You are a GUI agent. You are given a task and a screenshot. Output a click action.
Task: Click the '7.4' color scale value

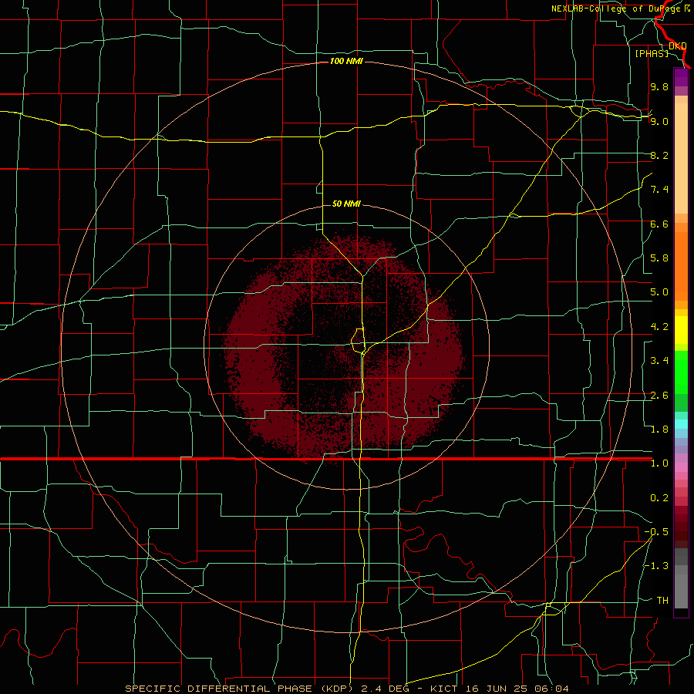[x=659, y=190]
